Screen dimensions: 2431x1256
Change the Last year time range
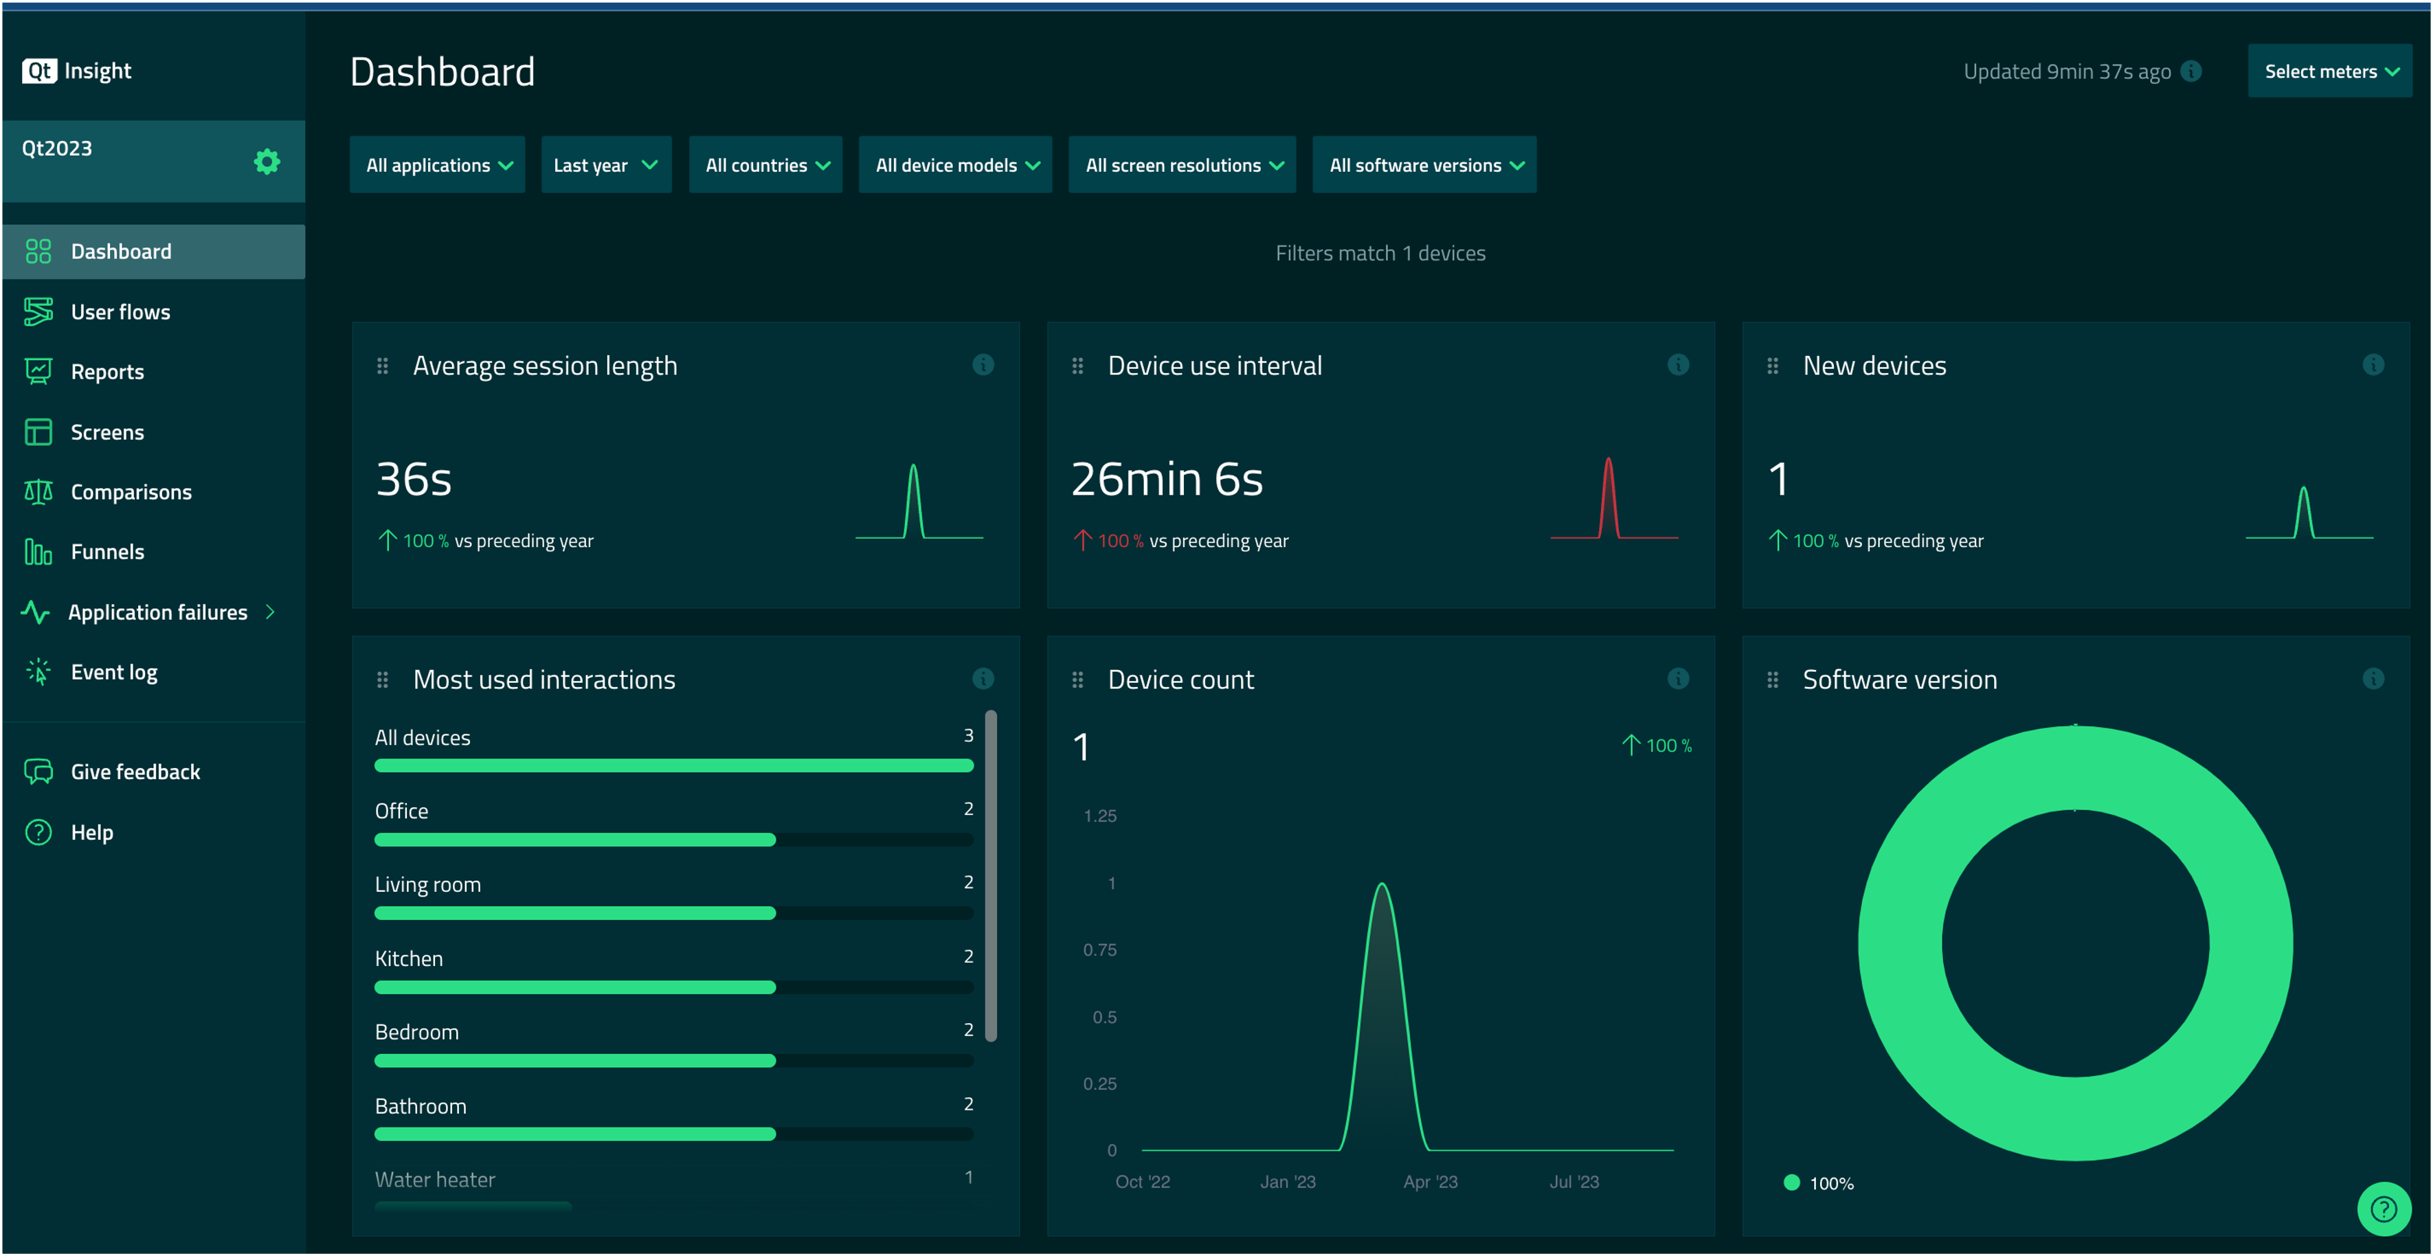coord(606,164)
